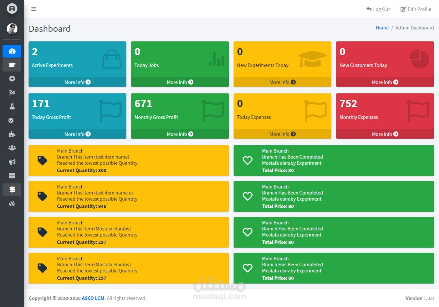Screen dimensions: 439x307
Task: Click the Dashboard page heading
Action: click(x=50, y=29)
